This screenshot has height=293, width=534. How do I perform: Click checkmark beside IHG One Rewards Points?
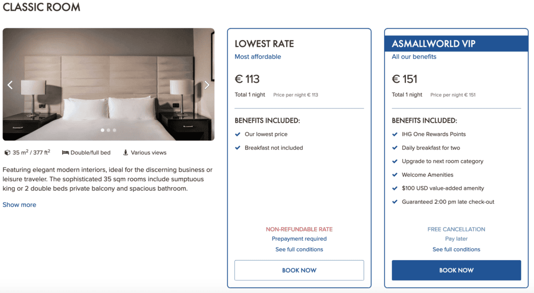pos(395,134)
